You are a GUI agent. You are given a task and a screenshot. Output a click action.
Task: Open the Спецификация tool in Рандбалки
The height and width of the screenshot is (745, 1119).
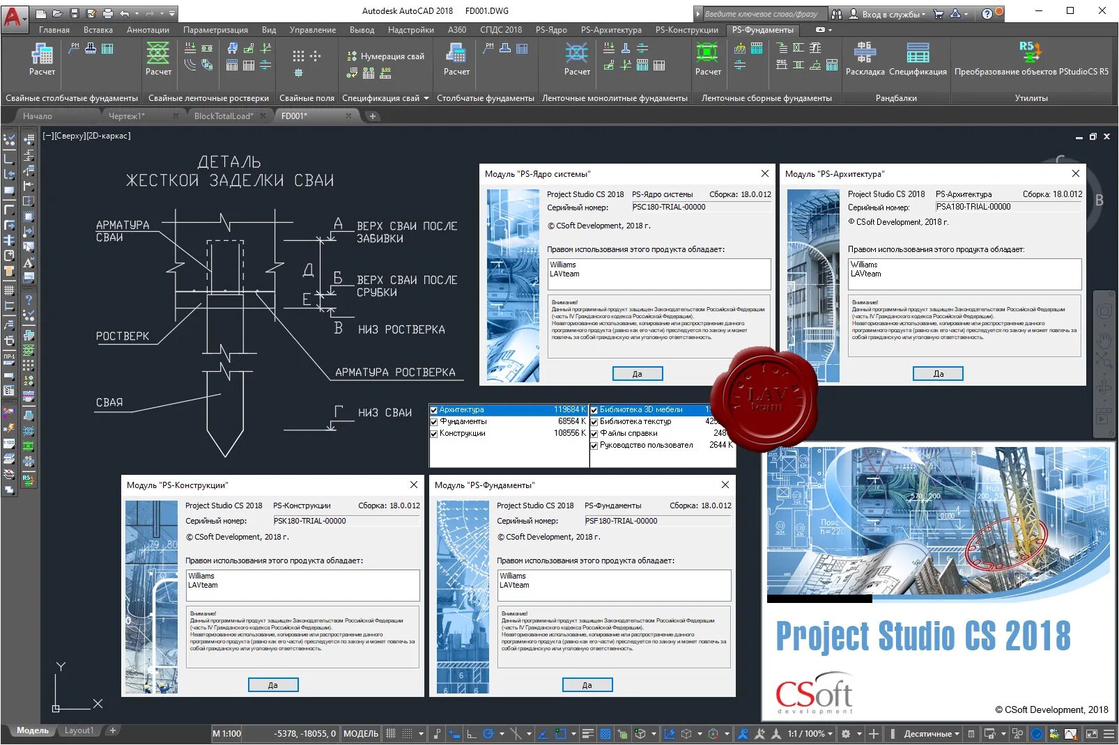918,58
